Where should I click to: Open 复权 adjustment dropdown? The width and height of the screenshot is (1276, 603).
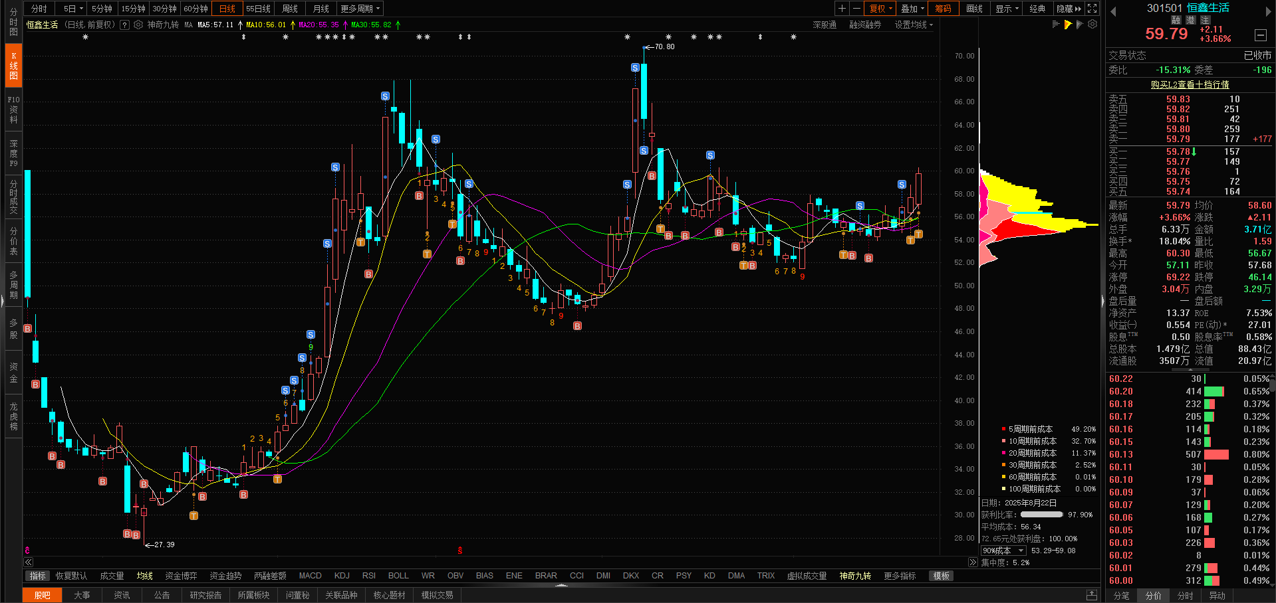[881, 9]
